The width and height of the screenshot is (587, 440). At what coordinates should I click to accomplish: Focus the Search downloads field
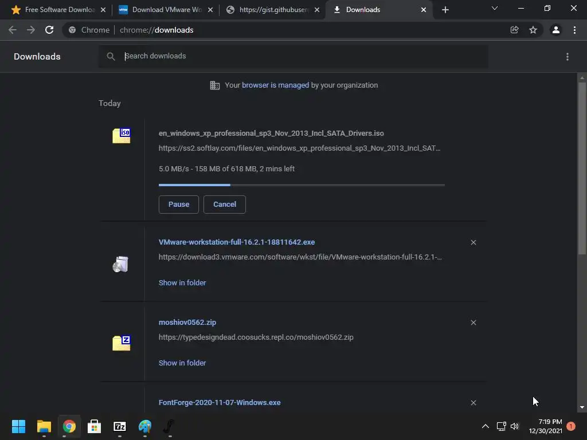tap(293, 57)
